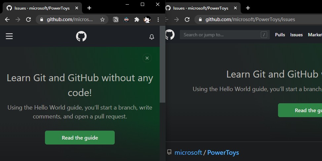Click the GitHub logo in left window header
This screenshot has height=161, width=322.
pyautogui.click(x=81, y=36)
